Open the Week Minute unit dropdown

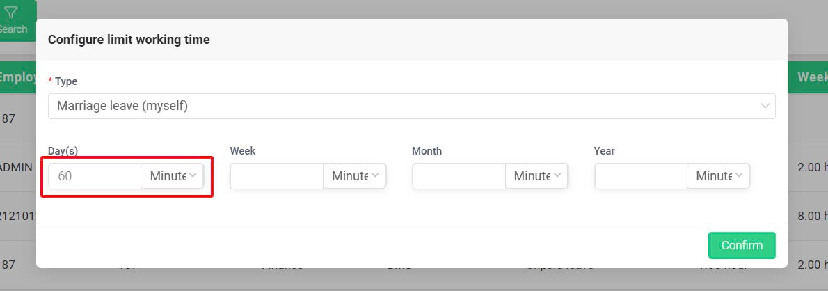(354, 176)
